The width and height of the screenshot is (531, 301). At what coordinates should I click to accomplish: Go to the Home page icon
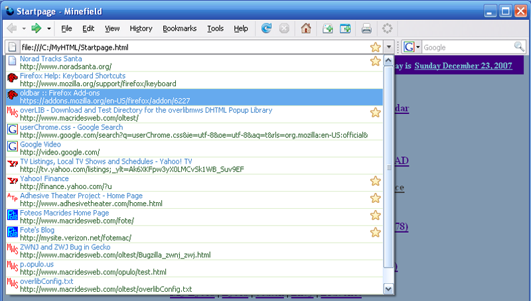(306, 29)
